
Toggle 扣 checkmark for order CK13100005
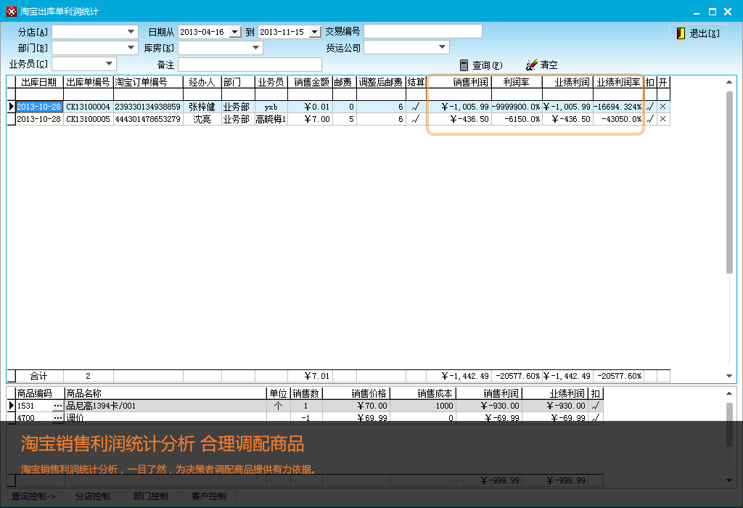click(x=649, y=119)
